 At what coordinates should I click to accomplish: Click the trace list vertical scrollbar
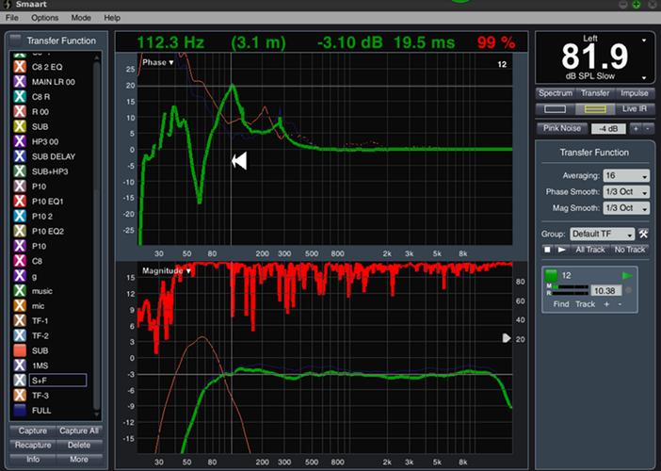[x=97, y=236]
